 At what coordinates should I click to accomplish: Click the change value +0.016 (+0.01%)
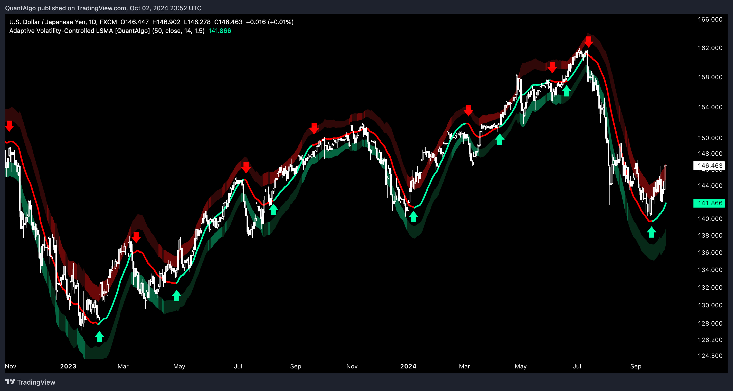click(270, 22)
